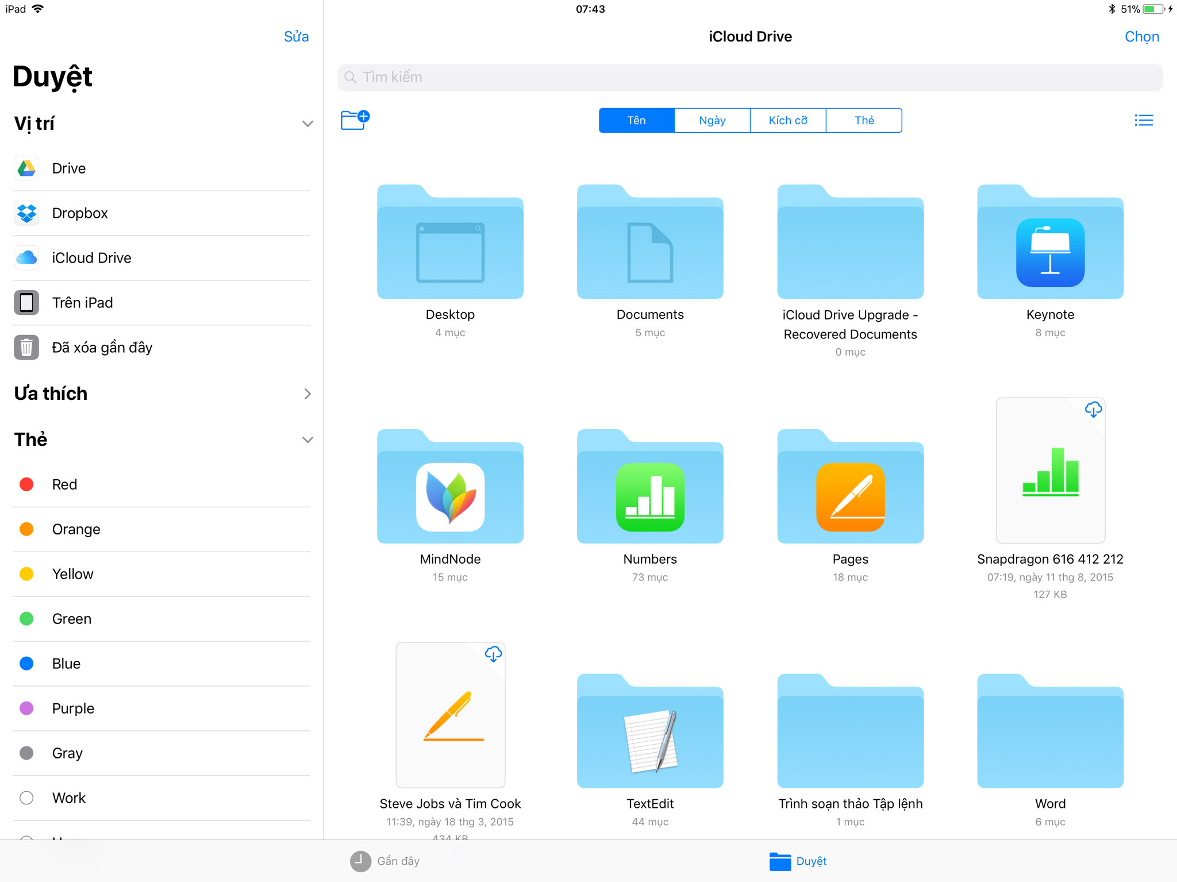Open Steve Jobs và Tim Cook document thumbnail

pyautogui.click(x=450, y=715)
